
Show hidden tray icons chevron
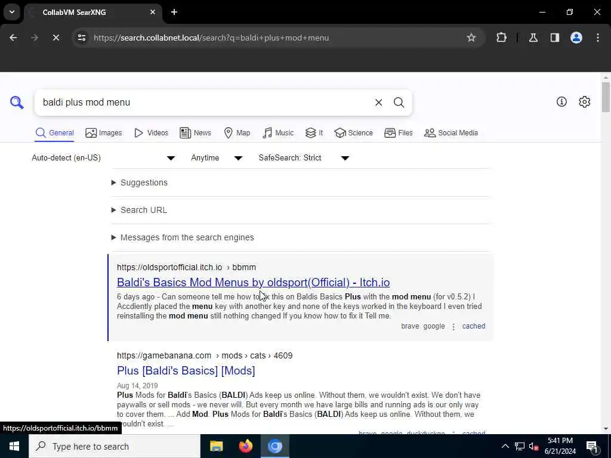[505, 446]
